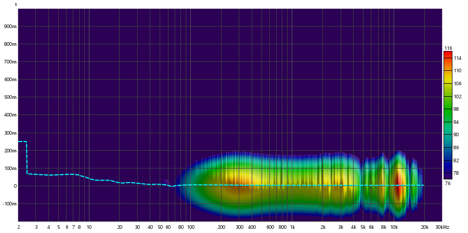
Task: Click the 2 label starting the frequency axis
Action: coord(19,227)
